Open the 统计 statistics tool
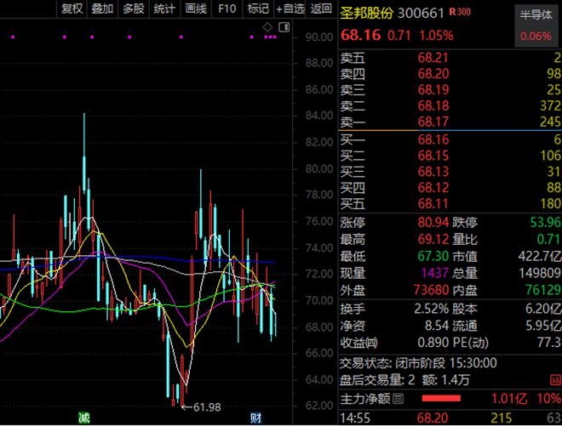This screenshot has height=426, width=562. point(165,9)
